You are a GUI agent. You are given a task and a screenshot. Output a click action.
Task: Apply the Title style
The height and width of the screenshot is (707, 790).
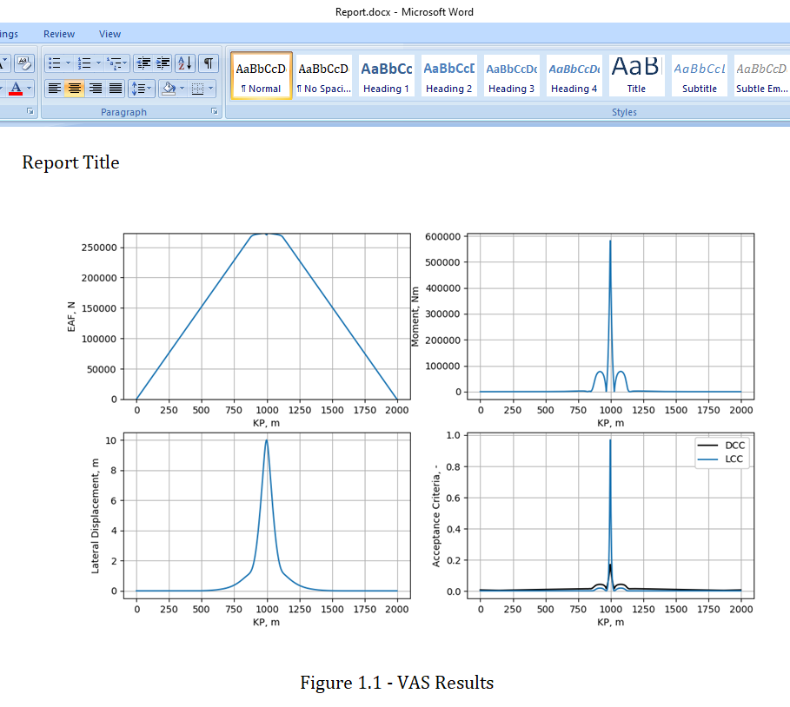tap(636, 76)
